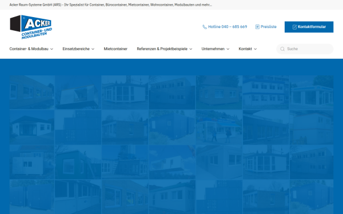Expand chevron next to Kontakt
The width and height of the screenshot is (343, 214).
pos(256,49)
